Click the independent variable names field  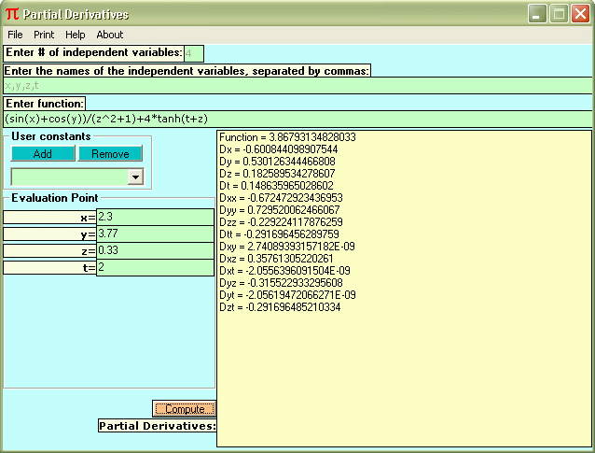297,86
